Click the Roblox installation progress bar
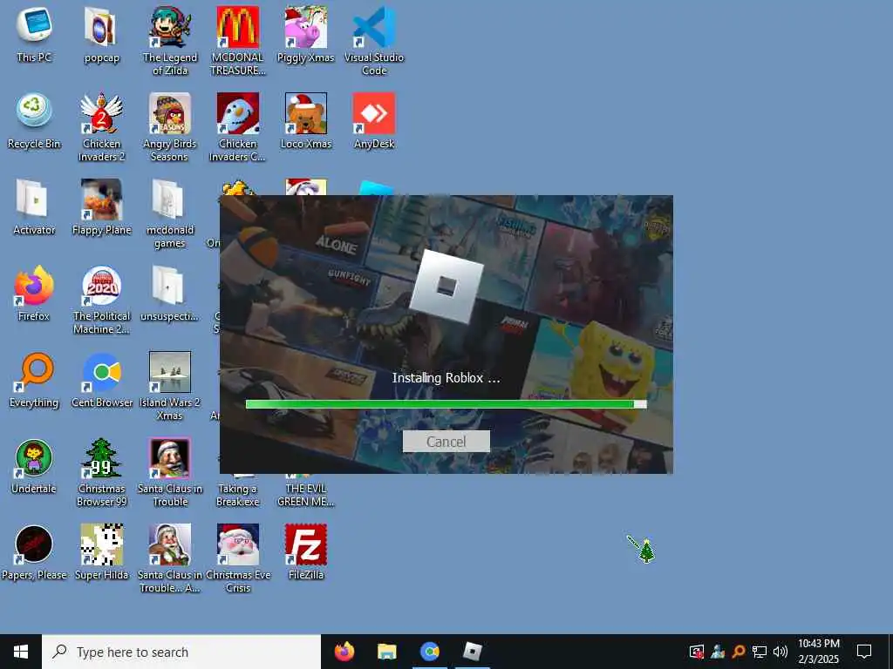Viewport: 893px width, 669px height. click(x=446, y=404)
